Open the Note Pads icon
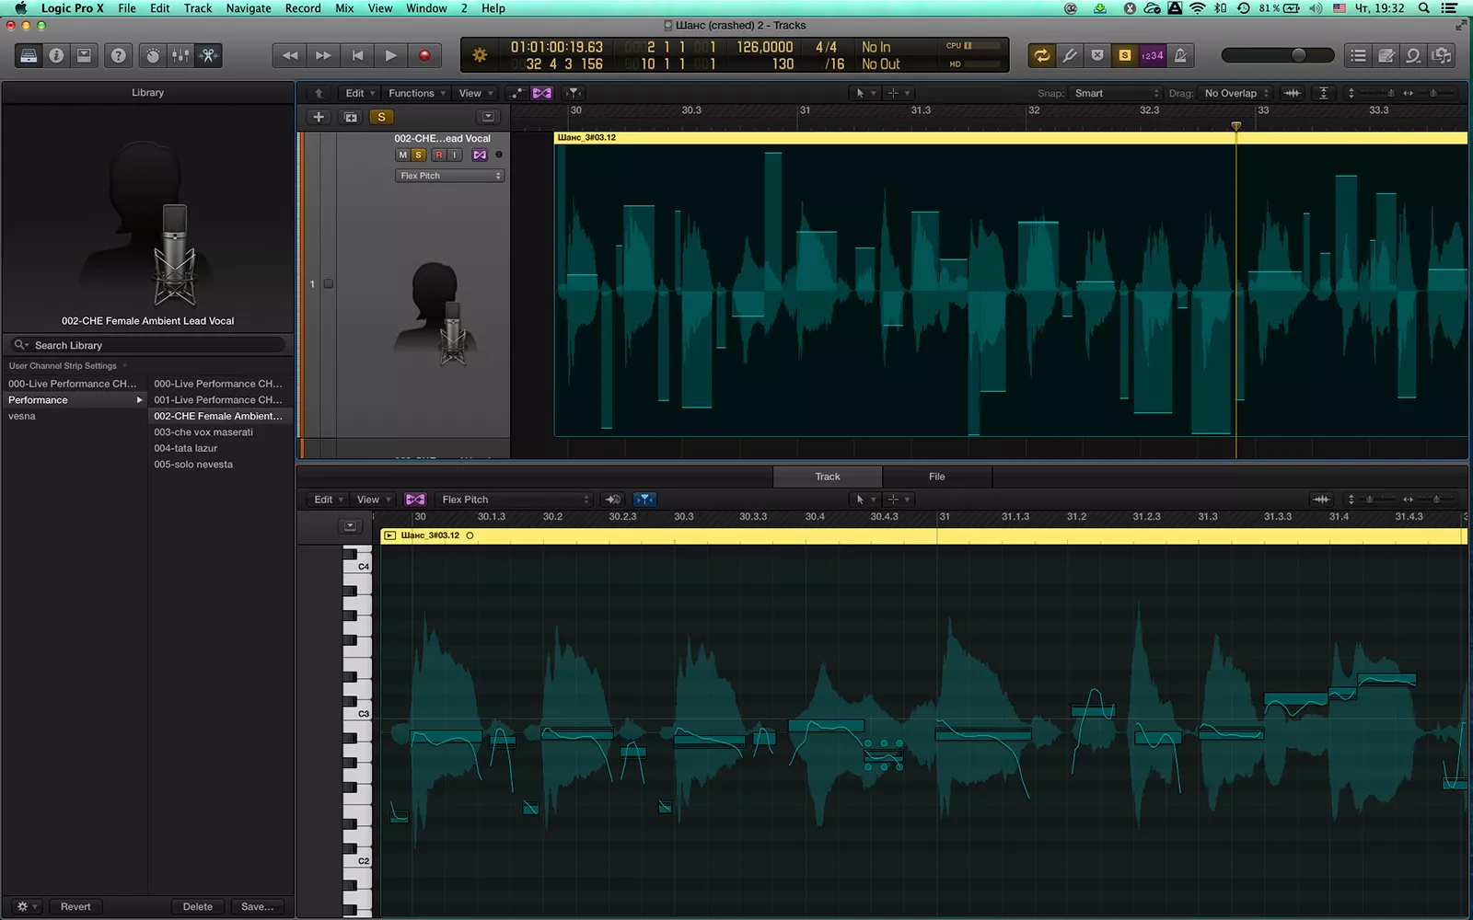This screenshot has height=920, width=1473. tap(1386, 55)
